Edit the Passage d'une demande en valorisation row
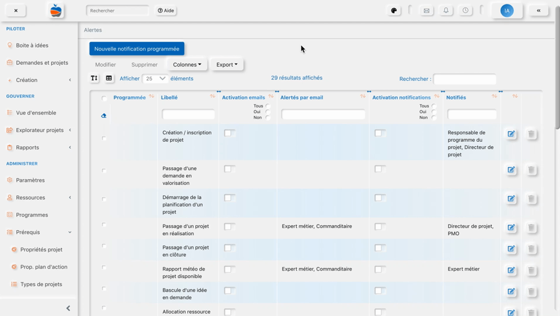This screenshot has height=316, width=560. coord(511,170)
